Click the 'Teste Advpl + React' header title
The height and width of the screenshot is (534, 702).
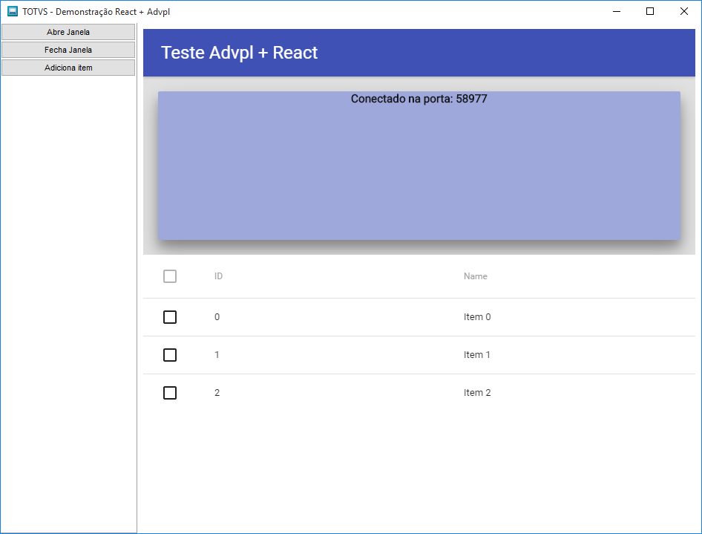tap(239, 53)
